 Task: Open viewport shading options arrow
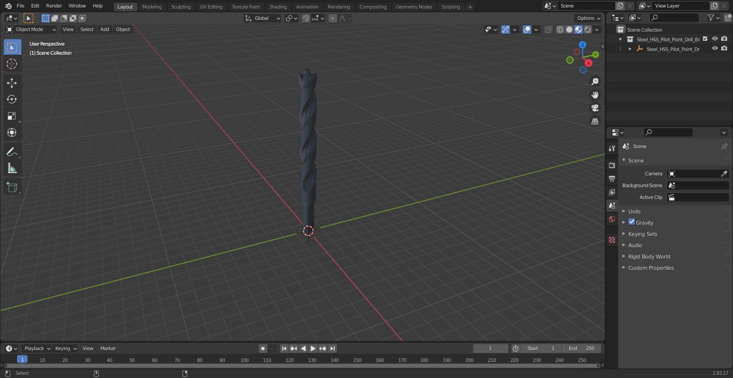597,29
